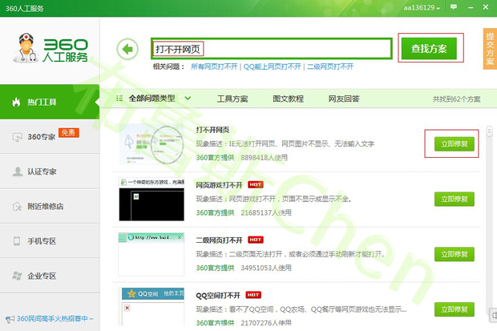
Task: Click the orange 提交方案 side button
Action: coord(490,49)
